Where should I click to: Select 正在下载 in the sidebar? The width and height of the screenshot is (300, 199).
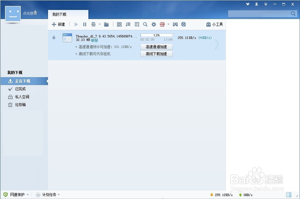click(24, 81)
